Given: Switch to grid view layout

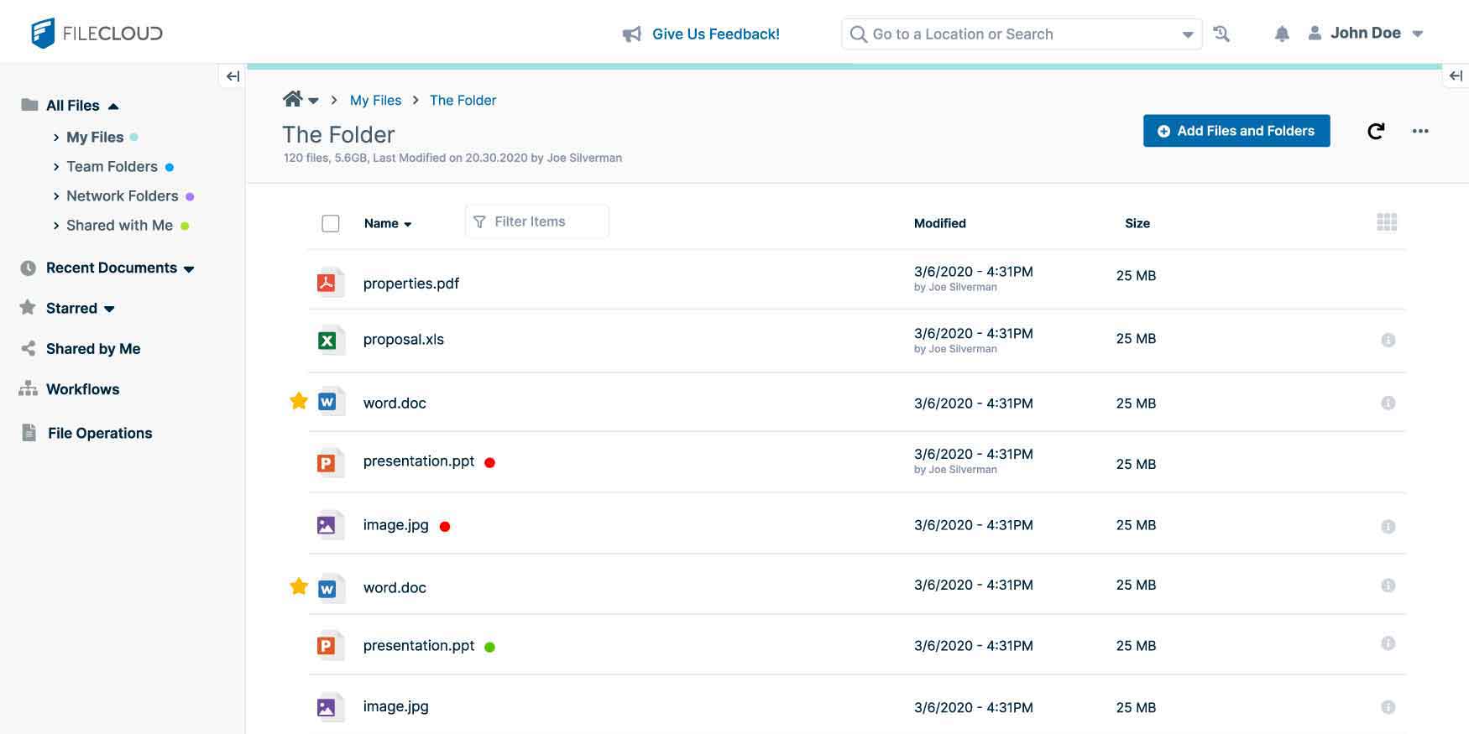Looking at the screenshot, I should tap(1387, 222).
